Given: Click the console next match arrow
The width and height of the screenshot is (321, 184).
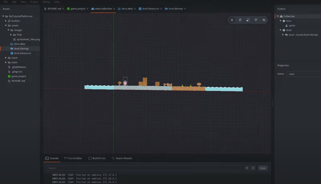Looking at the screenshot, I should (x=253, y=168).
